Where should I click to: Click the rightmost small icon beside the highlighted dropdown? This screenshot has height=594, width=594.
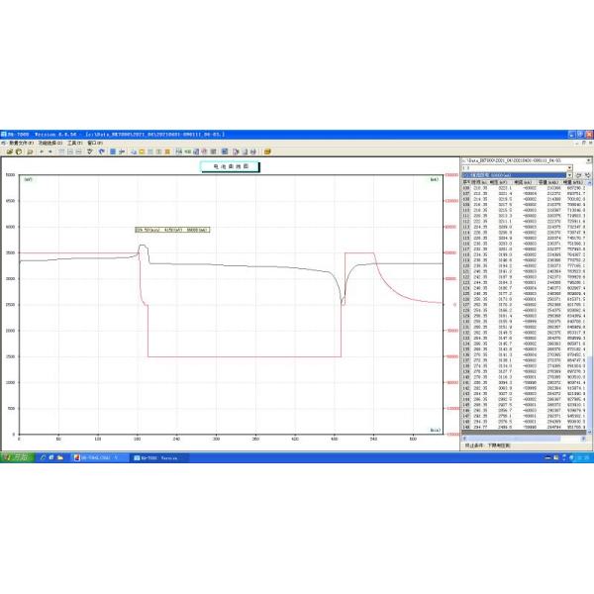coord(588,175)
